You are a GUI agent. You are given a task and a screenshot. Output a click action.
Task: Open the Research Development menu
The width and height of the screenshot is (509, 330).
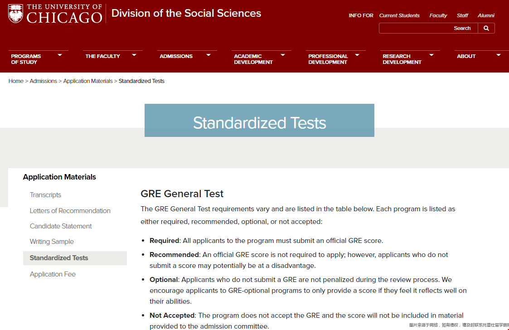(x=402, y=59)
